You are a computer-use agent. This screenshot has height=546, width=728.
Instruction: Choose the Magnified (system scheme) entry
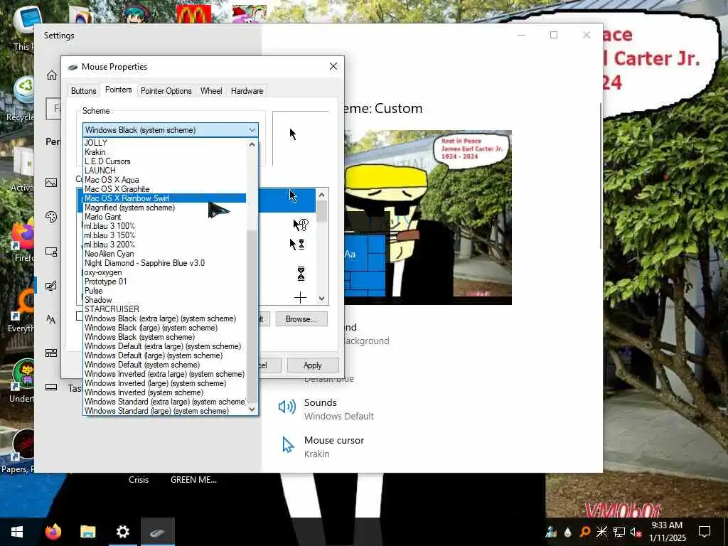click(164, 208)
